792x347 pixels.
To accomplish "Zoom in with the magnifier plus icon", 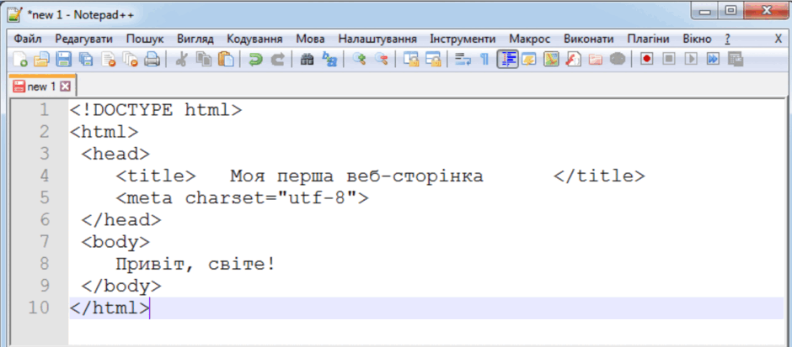I will tap(359, 60).
